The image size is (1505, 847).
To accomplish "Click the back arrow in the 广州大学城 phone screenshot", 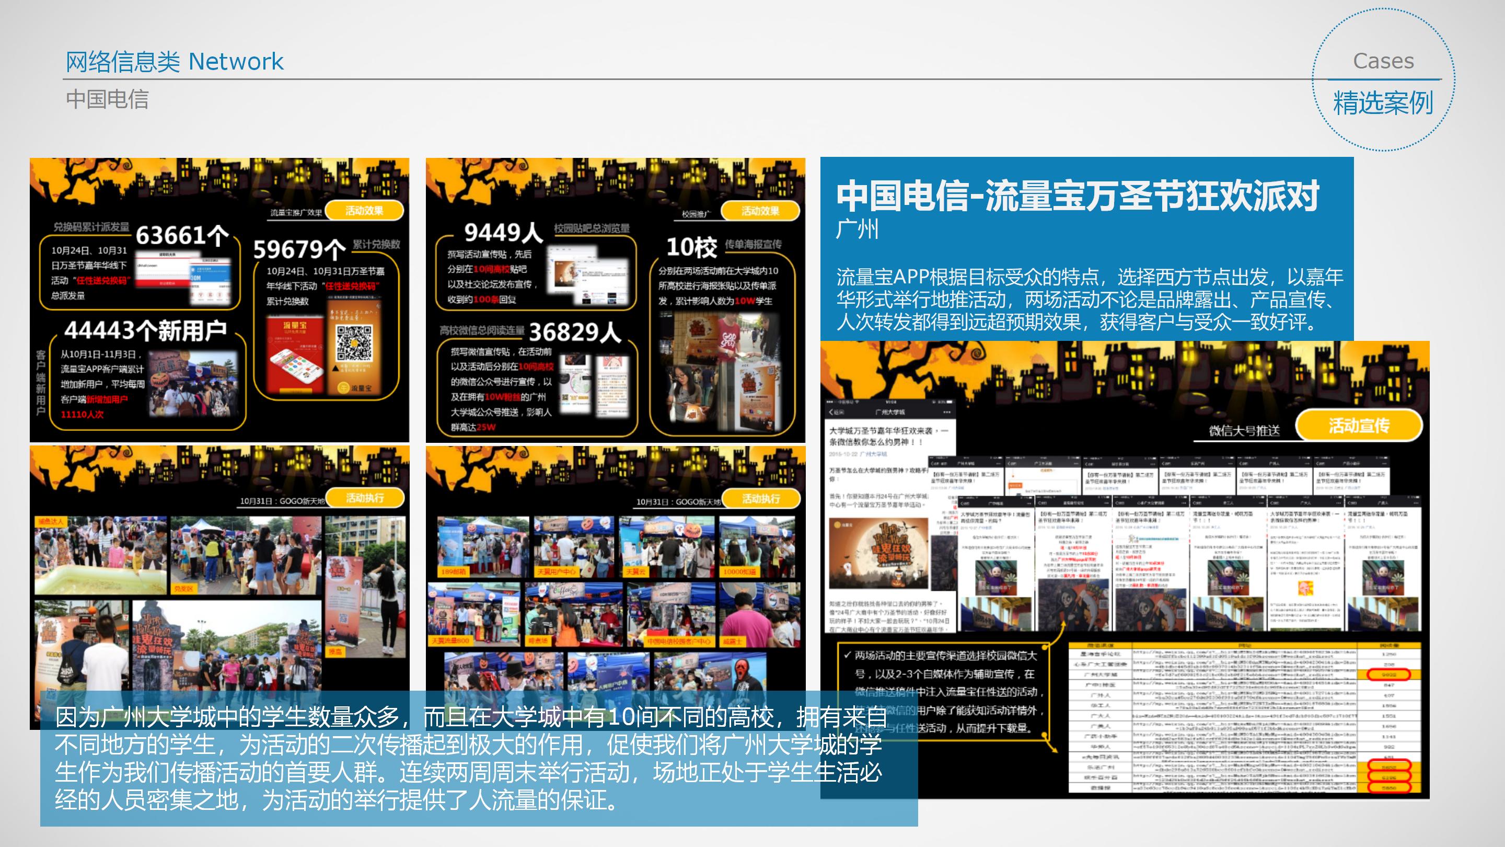I will point(832,412).
